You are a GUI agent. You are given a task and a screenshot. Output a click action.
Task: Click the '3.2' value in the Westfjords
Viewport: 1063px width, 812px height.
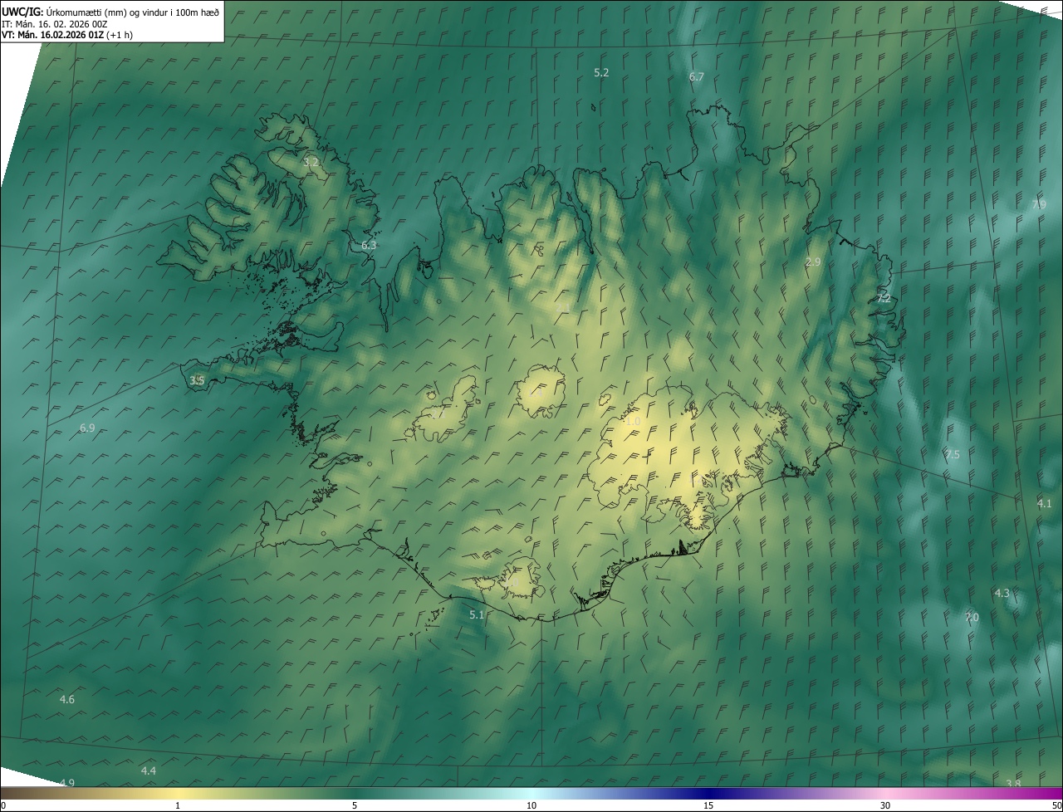click(311, 162)
